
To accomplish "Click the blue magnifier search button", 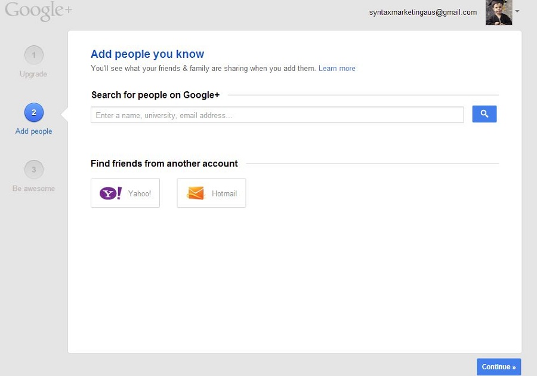I will point(484,113).
